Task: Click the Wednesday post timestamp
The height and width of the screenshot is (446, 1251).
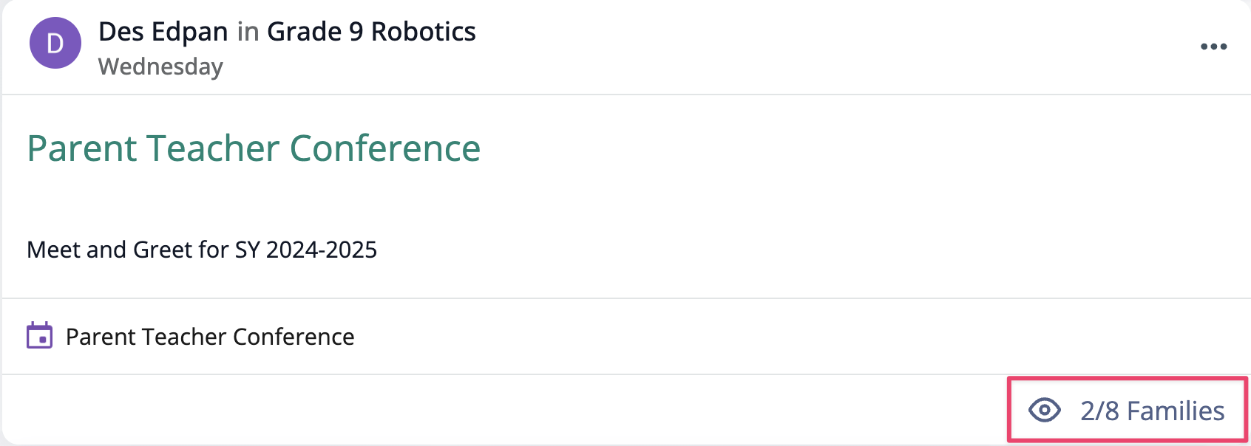Action: pyautogui.click(x=160, y=66)
